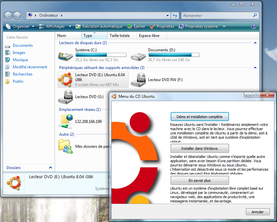Click the magnifier search icon
Image resolution: width=277 pixels, height=222 pixels.
pos(255,15)
